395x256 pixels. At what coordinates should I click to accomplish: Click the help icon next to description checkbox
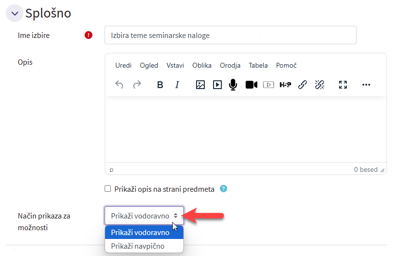(x=223, y=189)
